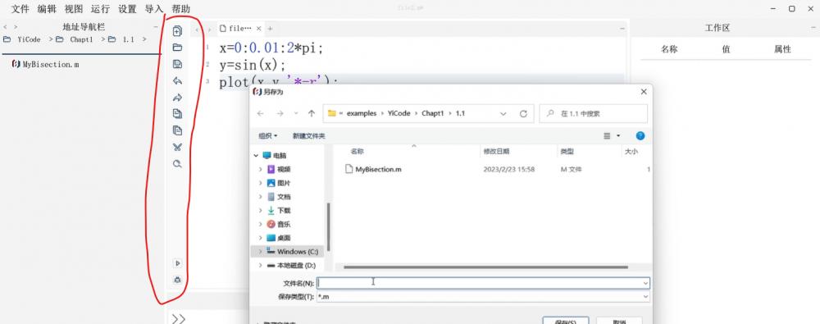This screenshot has width=820, height=324.
Task: Click the dialog horizontal scrollbar
Action: 485,267
